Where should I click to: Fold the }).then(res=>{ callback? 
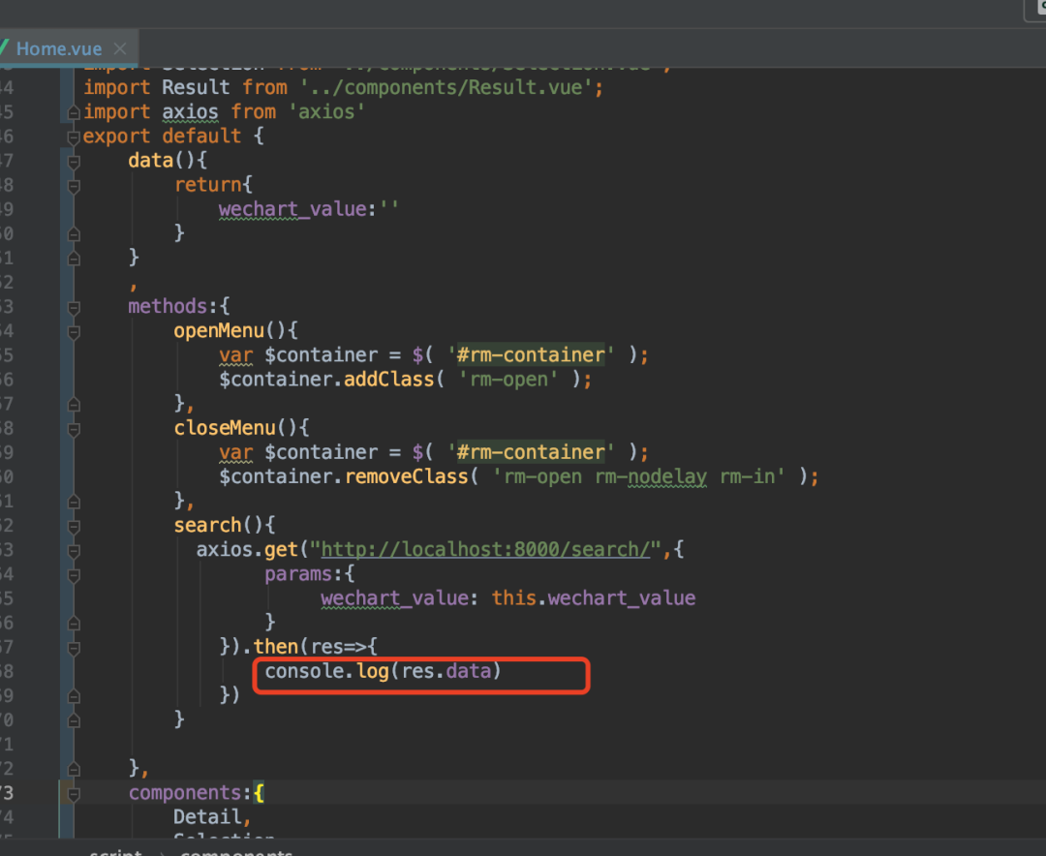(x=74, y=648)
